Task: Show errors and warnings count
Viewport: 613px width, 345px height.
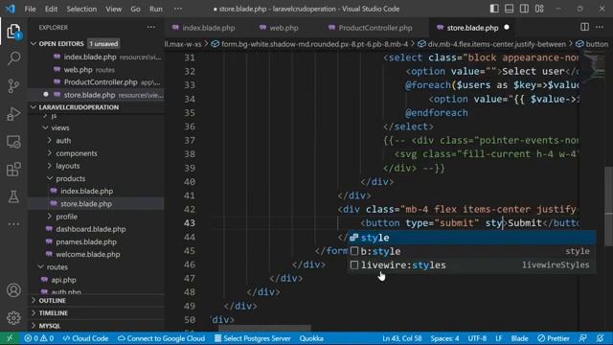Action: (x=38, y=338)
